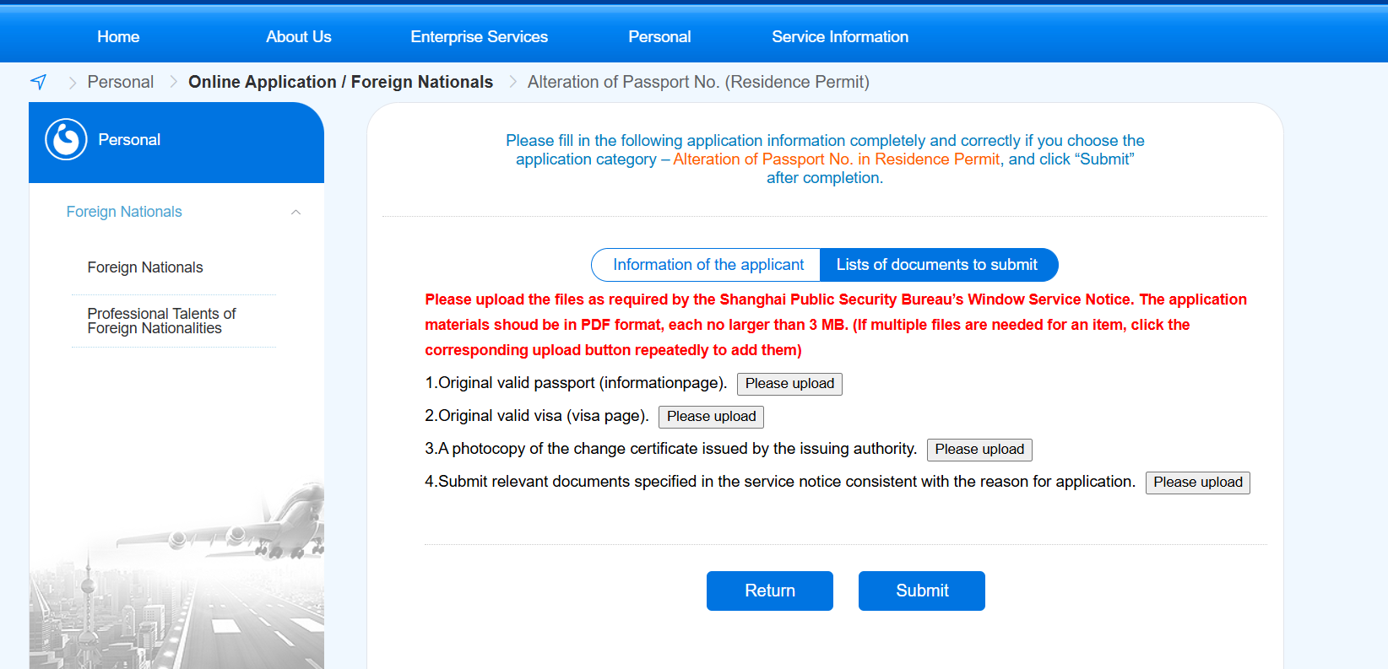Click '1.Original valid passport (informationpage).' text
The height and width of the screenshot is (669, 1388).
coord(576,383)
